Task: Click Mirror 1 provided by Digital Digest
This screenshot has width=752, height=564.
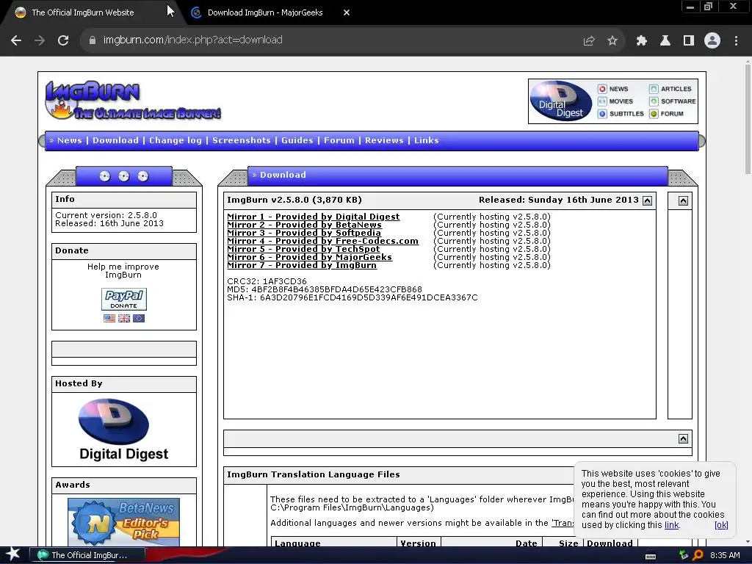Action: (x=313, y=217)
